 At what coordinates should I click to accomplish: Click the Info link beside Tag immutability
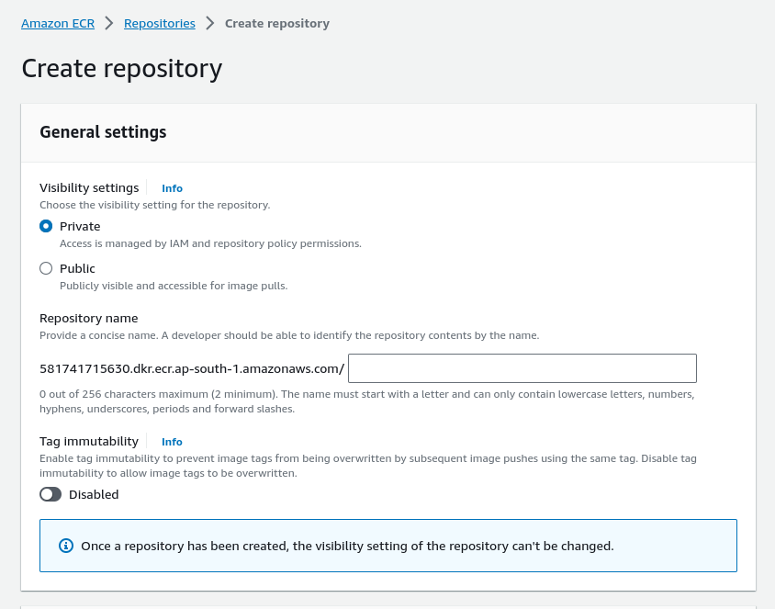172,442
